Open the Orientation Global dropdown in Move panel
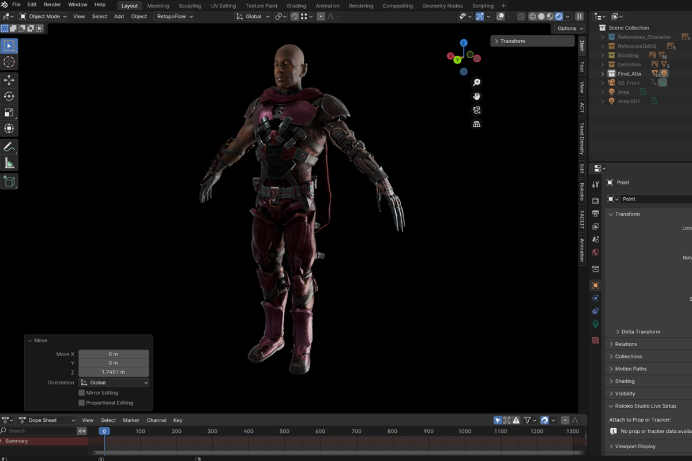The image size is (692, 461). pos(114,383)
